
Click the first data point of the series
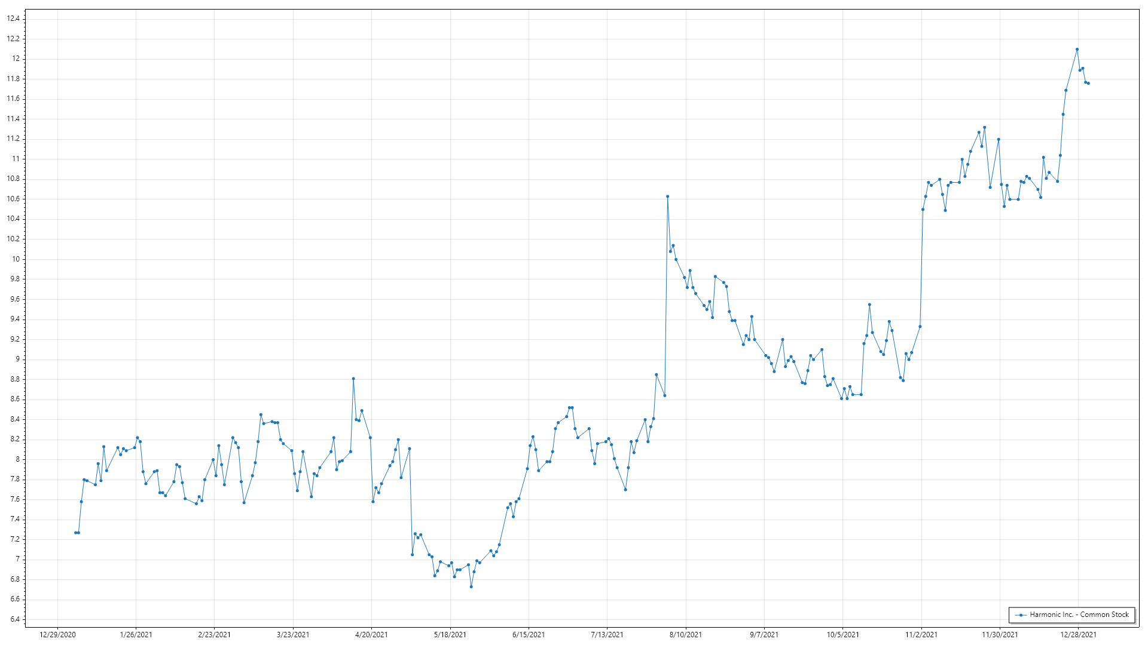tap(75, 533)
